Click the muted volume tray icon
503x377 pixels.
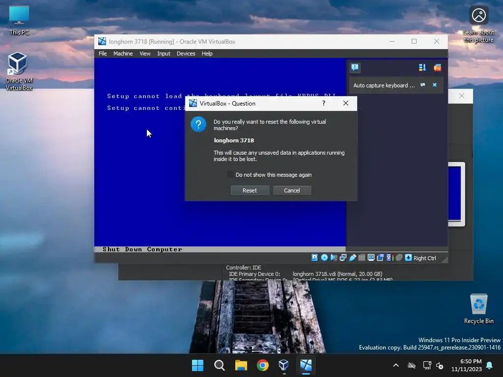click(x=440, y=365)
